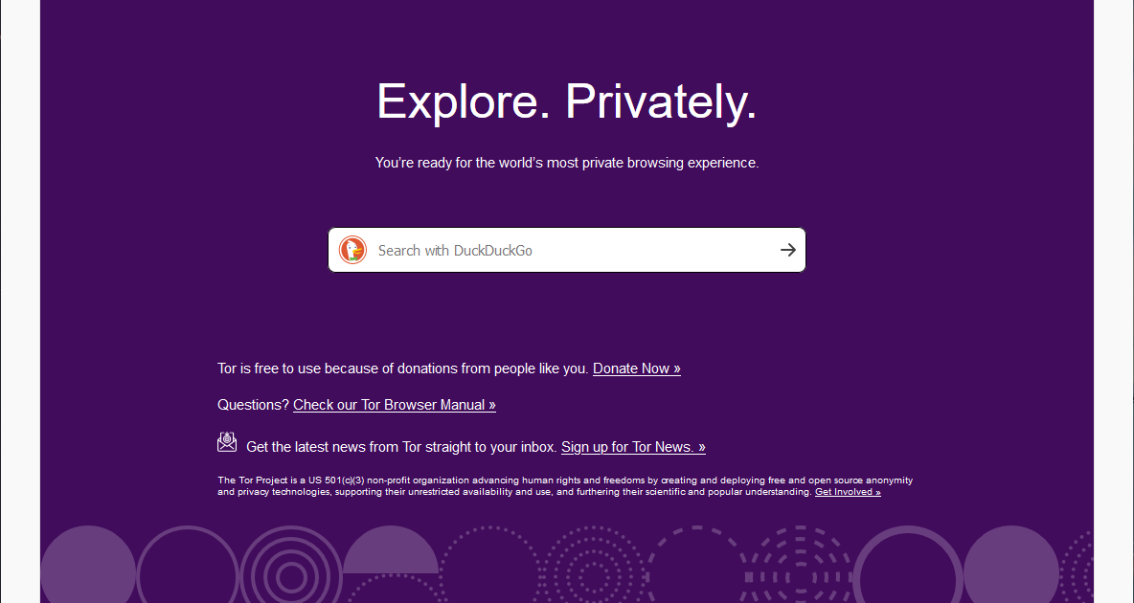Click the Tor is free to use sentence
The height and width of the screenshot is (603, 1134).
[x=402, y=368]
